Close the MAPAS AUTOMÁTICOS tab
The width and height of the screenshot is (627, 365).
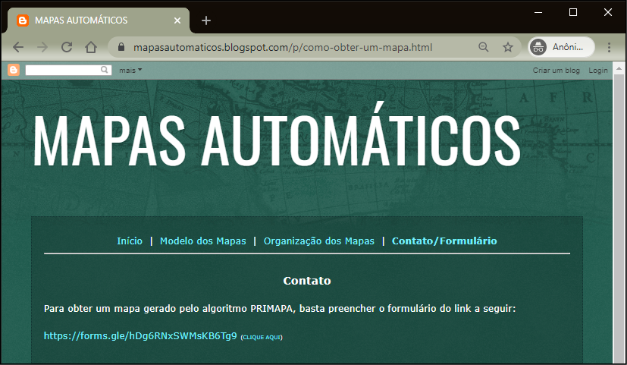tap(177, 20)
